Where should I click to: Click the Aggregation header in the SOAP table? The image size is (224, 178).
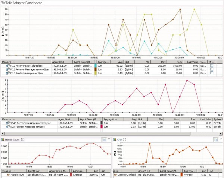point(113,119)
